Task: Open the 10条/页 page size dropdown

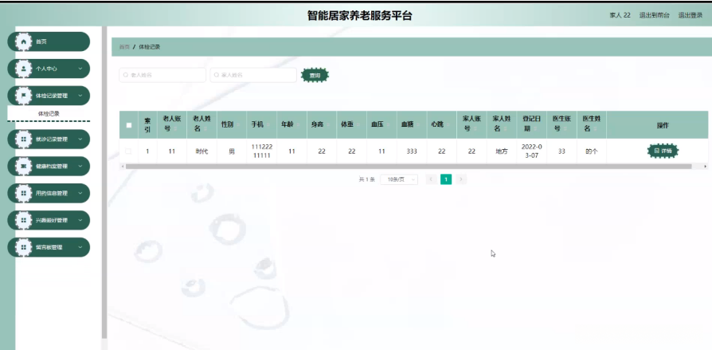Action: (x=399, y=179)
